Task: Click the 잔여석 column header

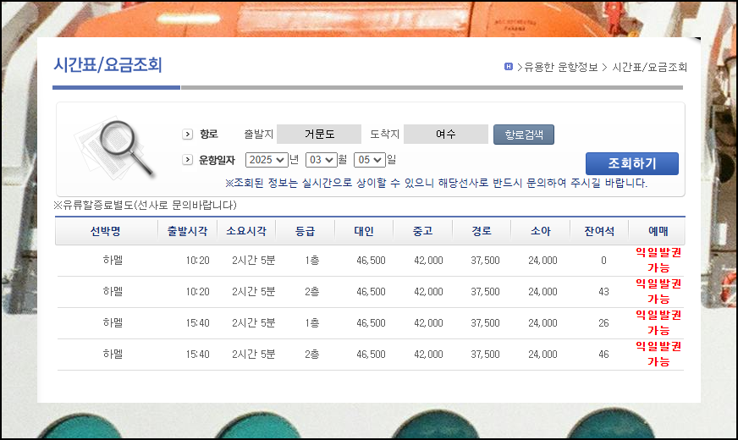Action: click(599, 231)
